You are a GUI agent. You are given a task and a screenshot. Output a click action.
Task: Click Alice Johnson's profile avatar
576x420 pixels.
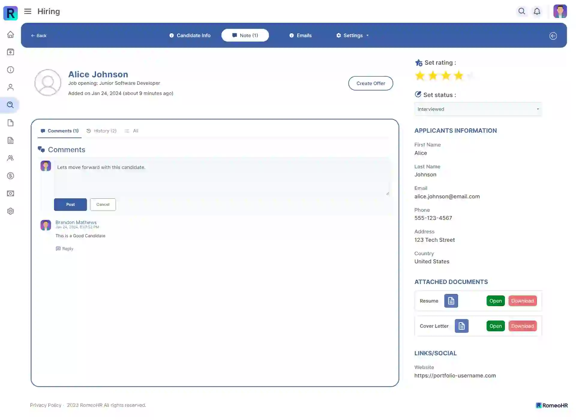point(48,82)
